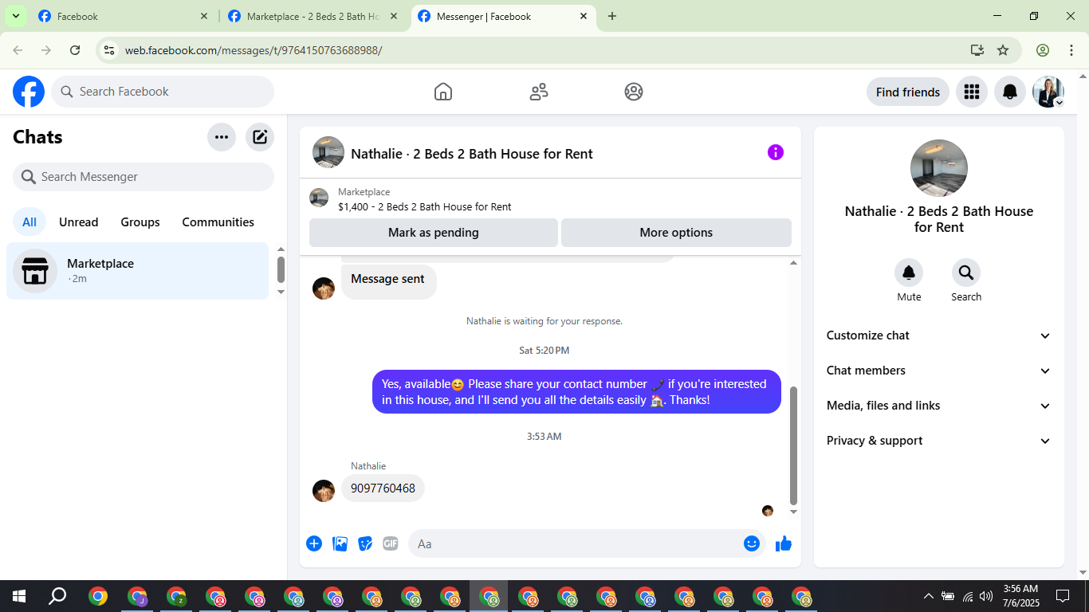Open the Notifications bell in header
Viewport: 1089px width, 612px height.
click(1010, 92)
